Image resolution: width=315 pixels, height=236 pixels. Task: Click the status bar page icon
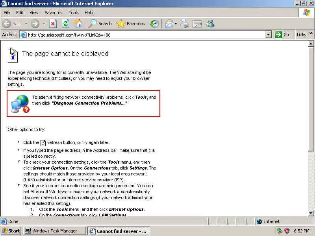pyautogui.click(x=4, y=221)
